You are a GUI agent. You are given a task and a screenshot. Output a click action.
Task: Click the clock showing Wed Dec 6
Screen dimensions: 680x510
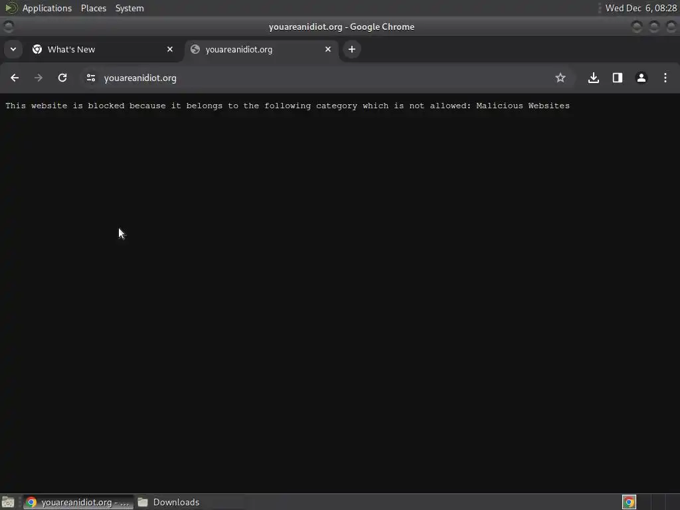click(641, 8)
